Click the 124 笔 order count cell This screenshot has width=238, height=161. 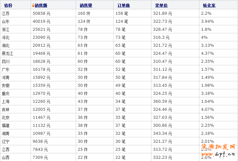tap(122, 21)
